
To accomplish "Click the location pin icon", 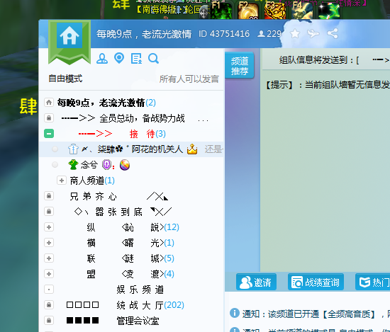I will tap(119, 58).
